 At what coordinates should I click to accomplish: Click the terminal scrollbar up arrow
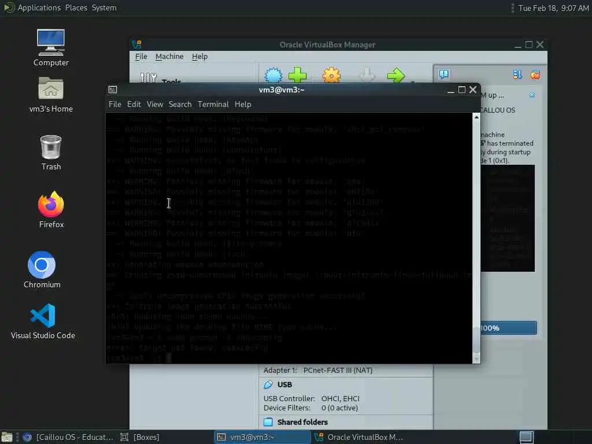point(476,117)
